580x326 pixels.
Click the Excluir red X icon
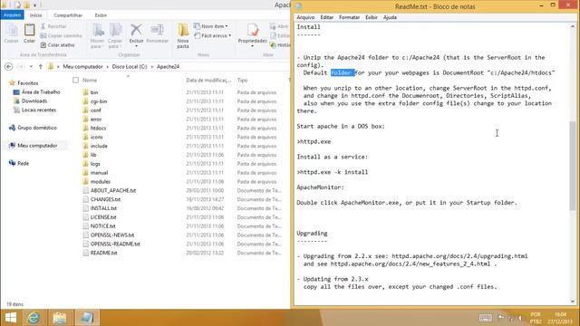136,30
